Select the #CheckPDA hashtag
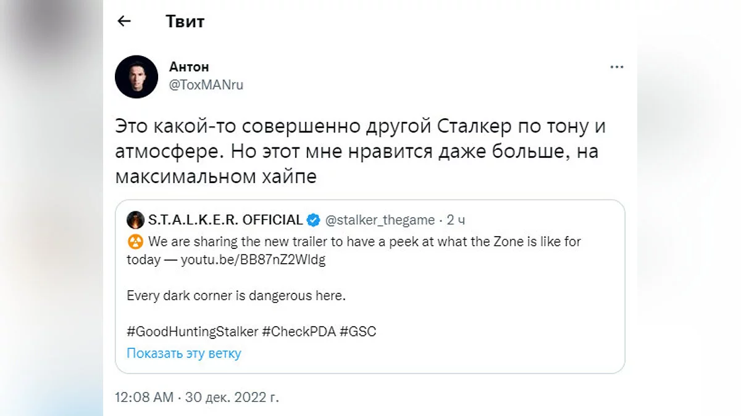 click(298, 332)
